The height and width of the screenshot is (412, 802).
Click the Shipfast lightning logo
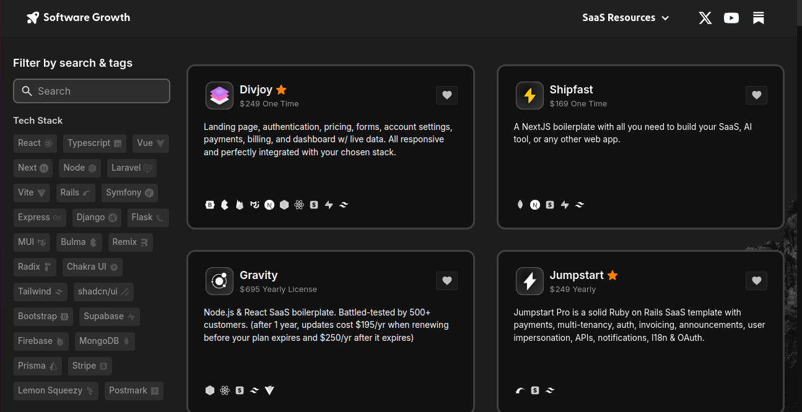(x=530, y=95)
